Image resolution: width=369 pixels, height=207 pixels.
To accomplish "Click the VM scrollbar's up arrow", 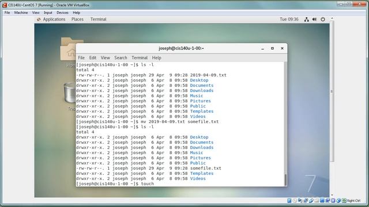I will tap(332, 18).
